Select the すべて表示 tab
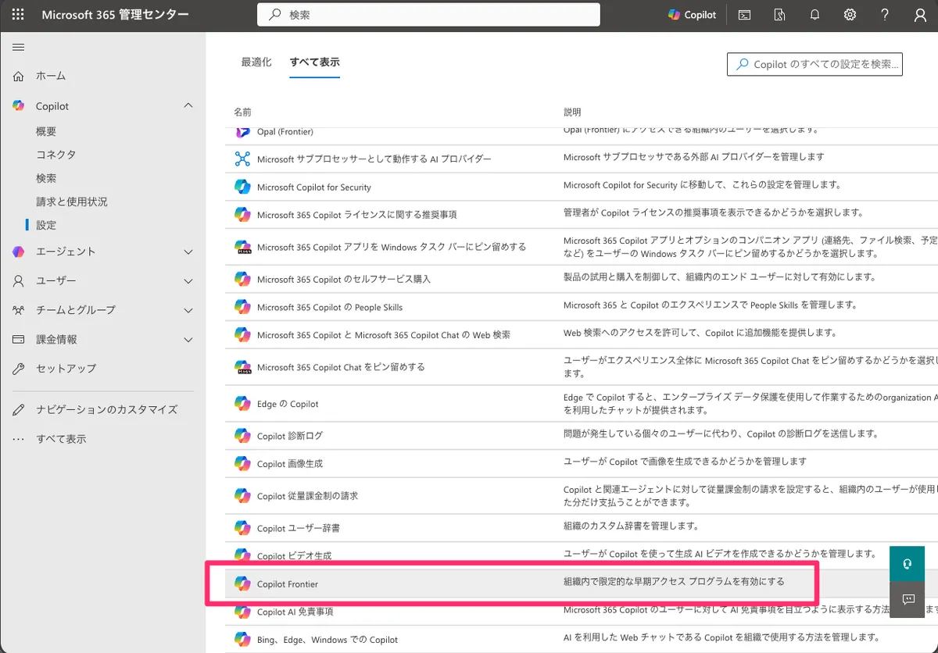938x653 pixels. (314, 62)
